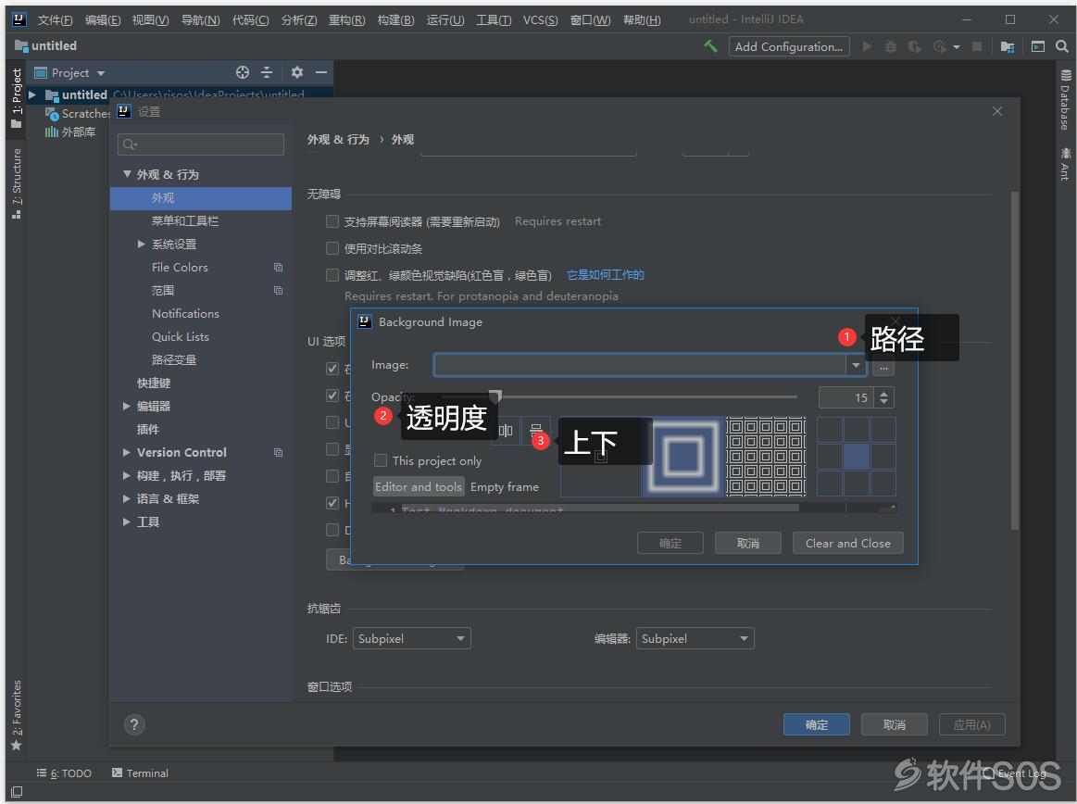Viewport: 1077px width, 804px height.
Task: Click the settings search box
Action: [201, 144]
